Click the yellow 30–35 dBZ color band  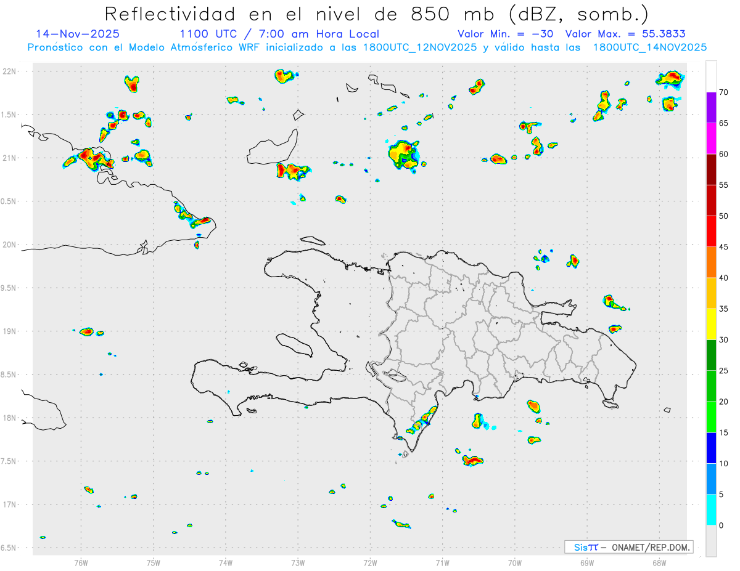tap(711, 324)
